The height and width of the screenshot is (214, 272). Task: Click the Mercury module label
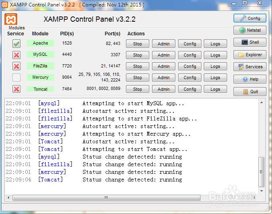[x=41, y=77]
